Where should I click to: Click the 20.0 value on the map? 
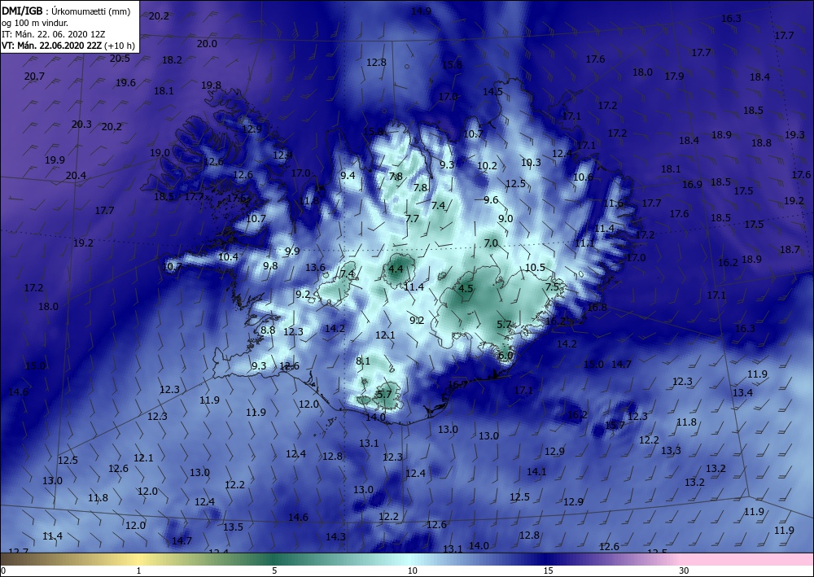[207, 44]
